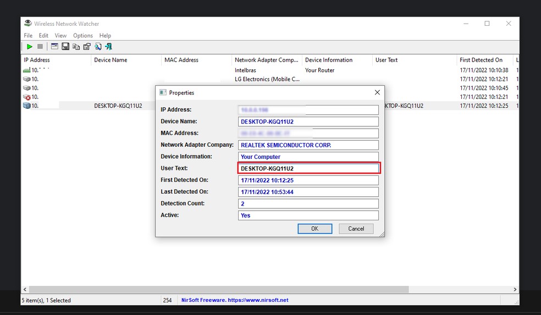Save selected items with the floppy icon
Image resolution: width=541 pixels, height=315 pixels.
click(65, 46)
